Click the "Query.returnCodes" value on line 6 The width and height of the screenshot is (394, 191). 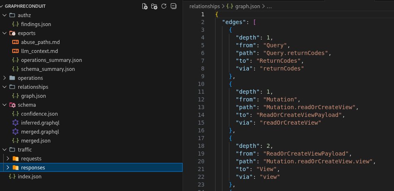coord(296,53)
